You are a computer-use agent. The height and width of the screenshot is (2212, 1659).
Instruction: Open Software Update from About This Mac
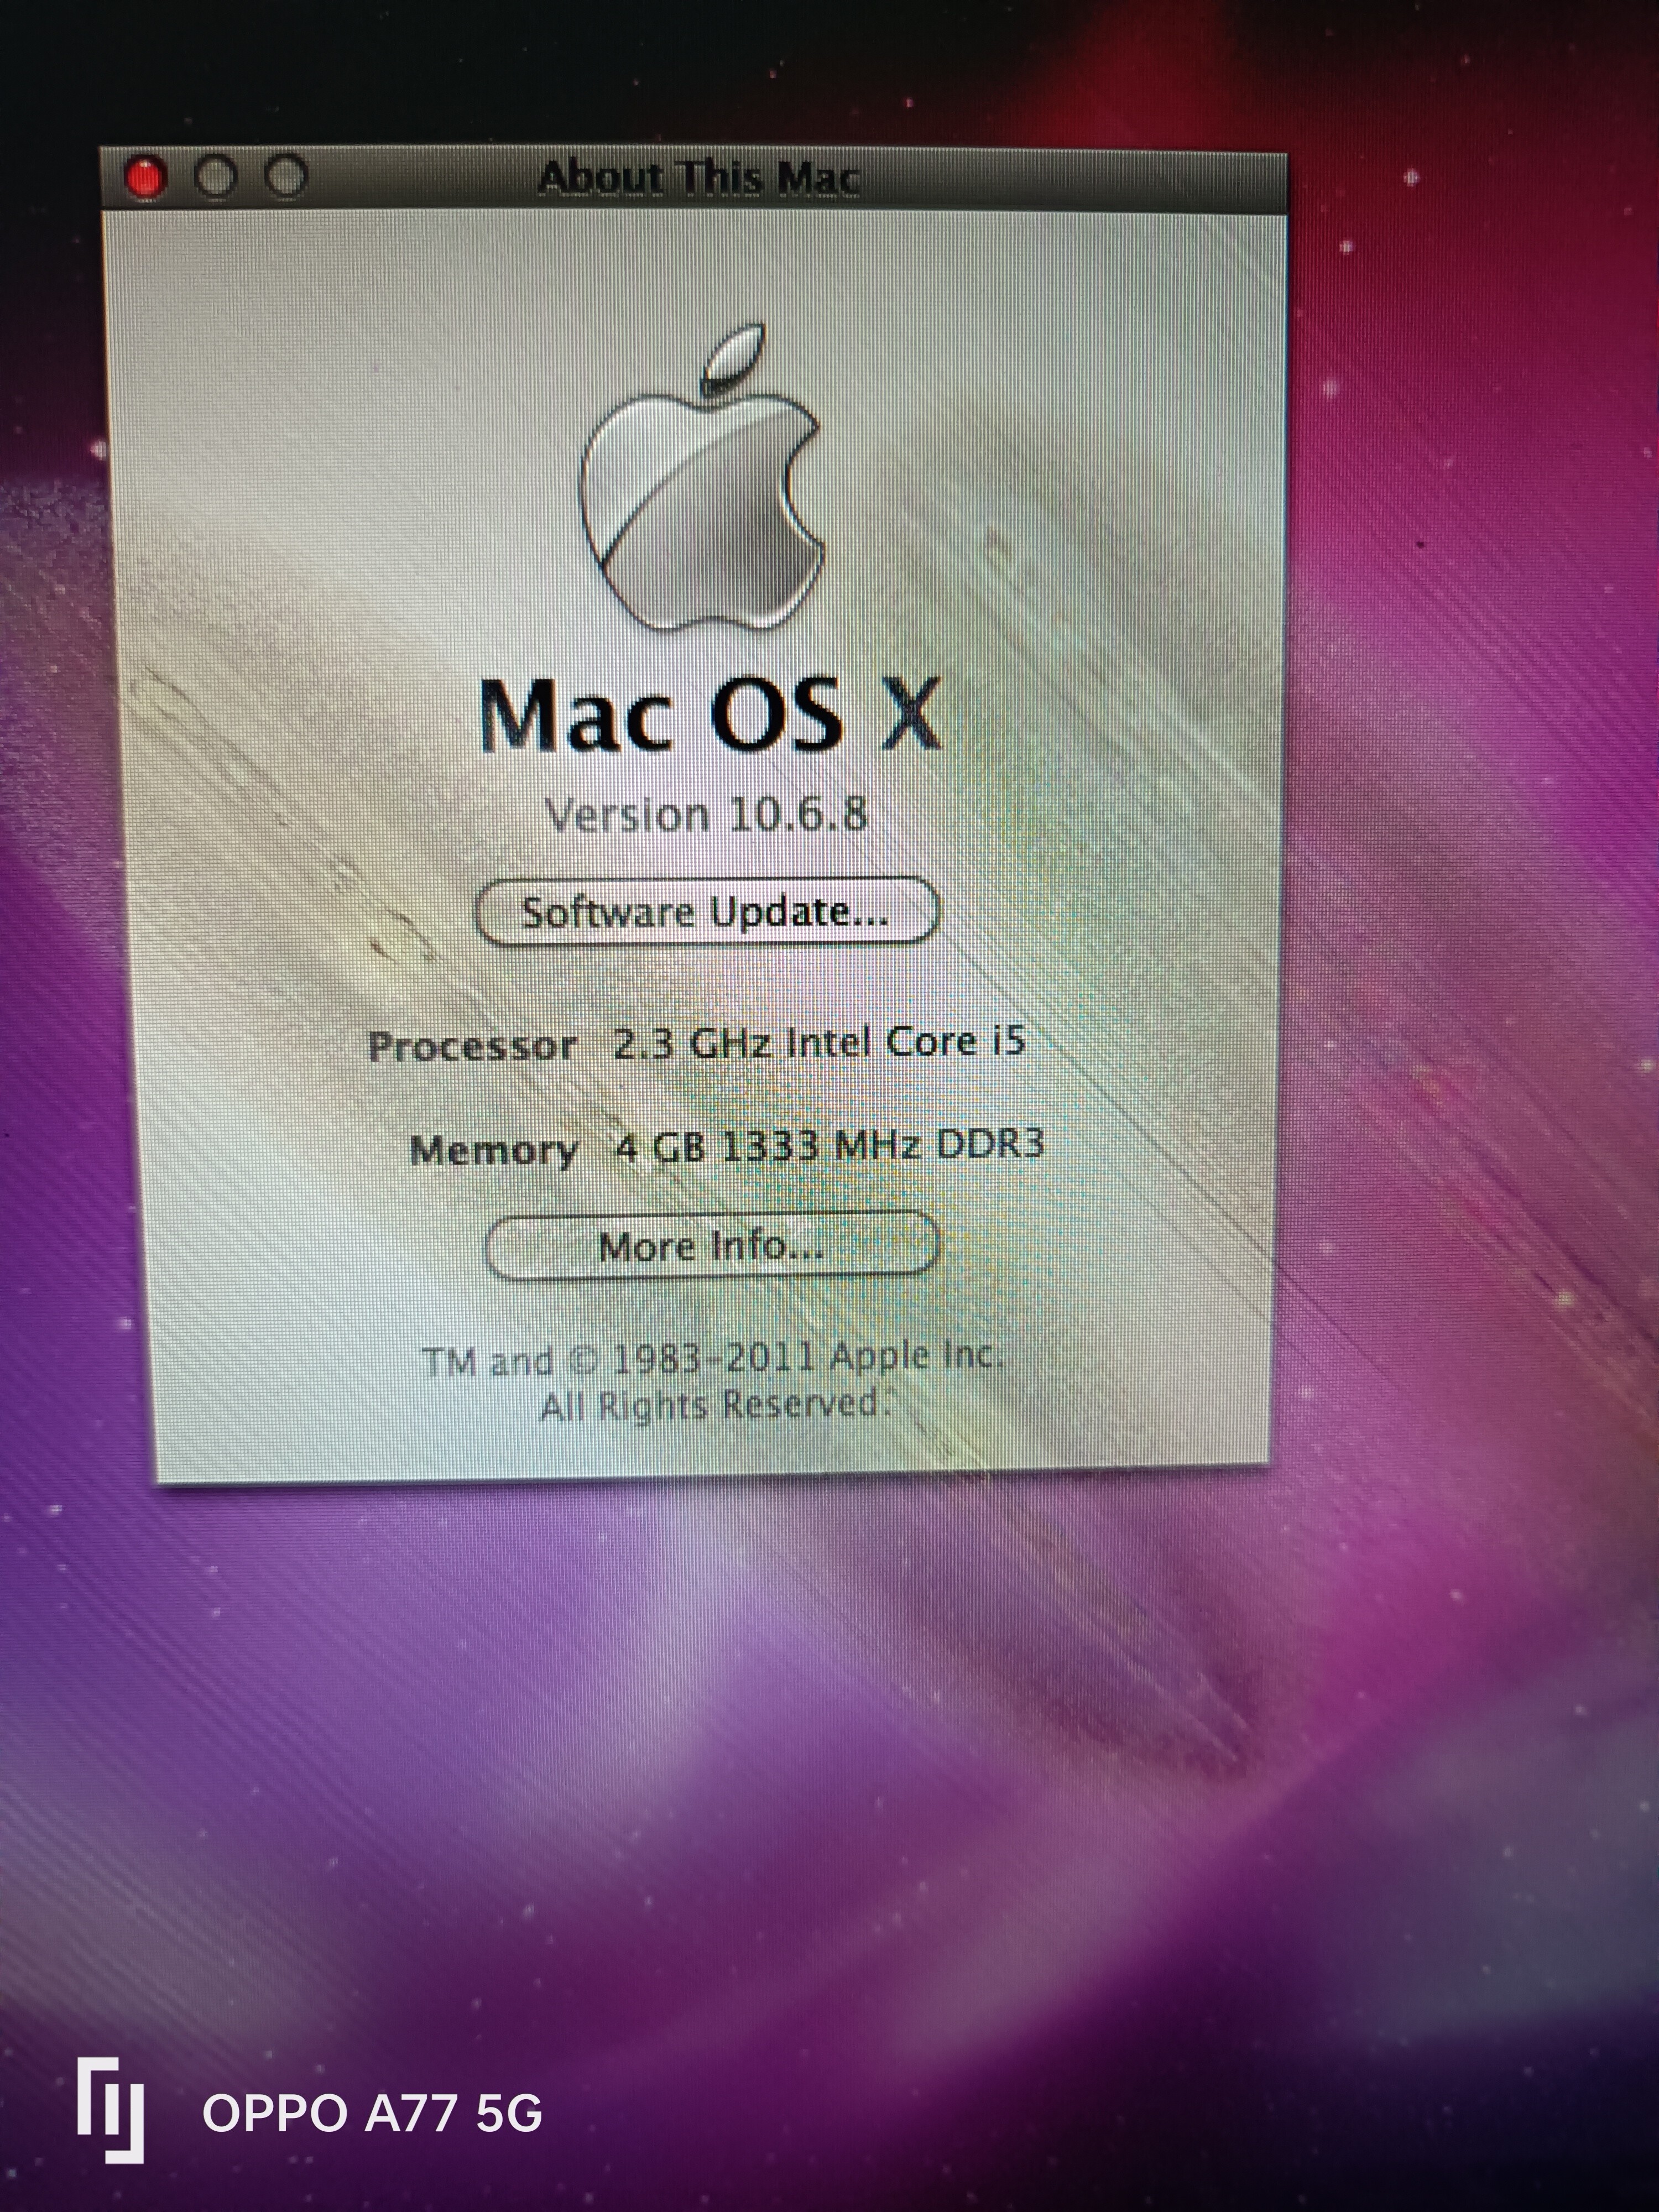pyautogui.click(x=706, y=911)
